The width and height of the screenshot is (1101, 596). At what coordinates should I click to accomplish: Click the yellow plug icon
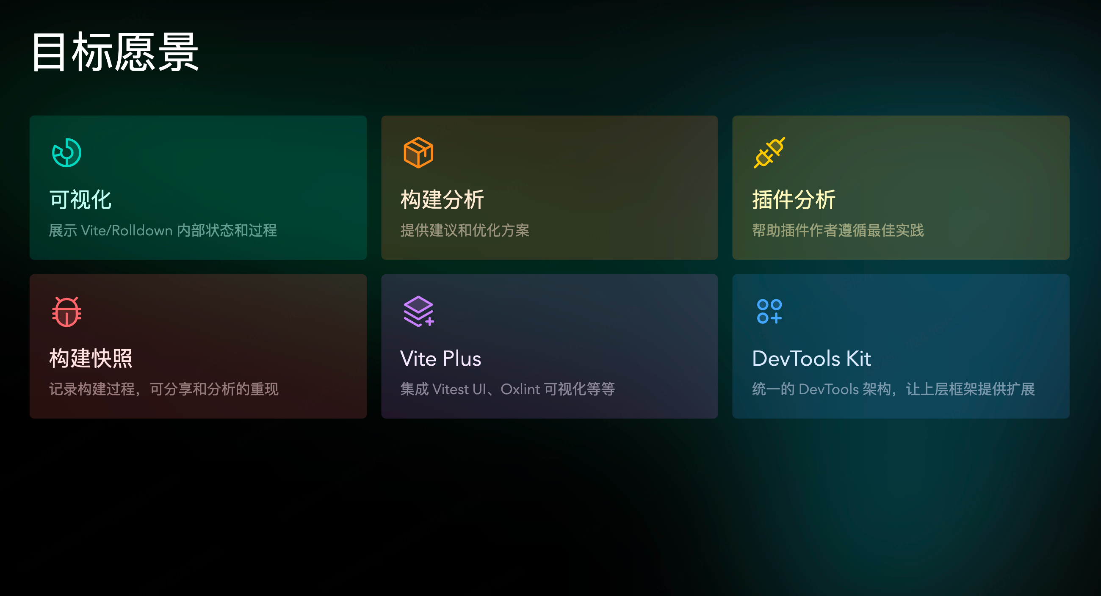tap(769, 152)
